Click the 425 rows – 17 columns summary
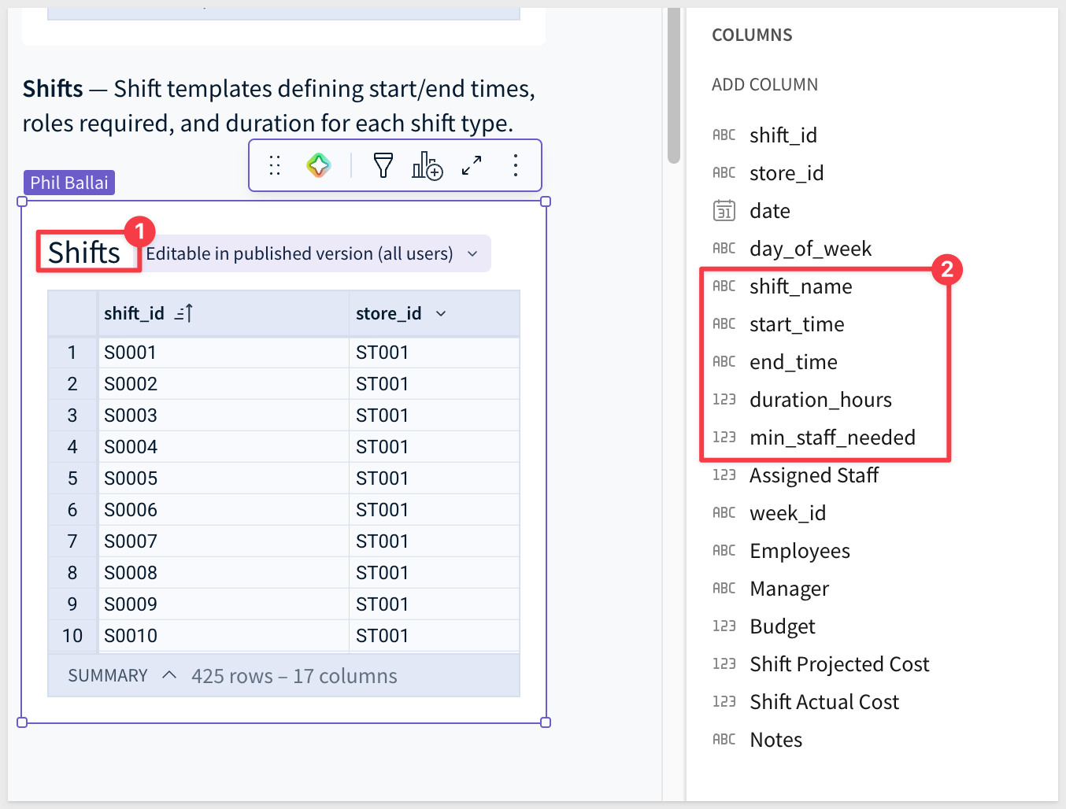Image resolution: width=1066 pixels, height=809 pixels. pyautogui.click(x=294, y=676)
